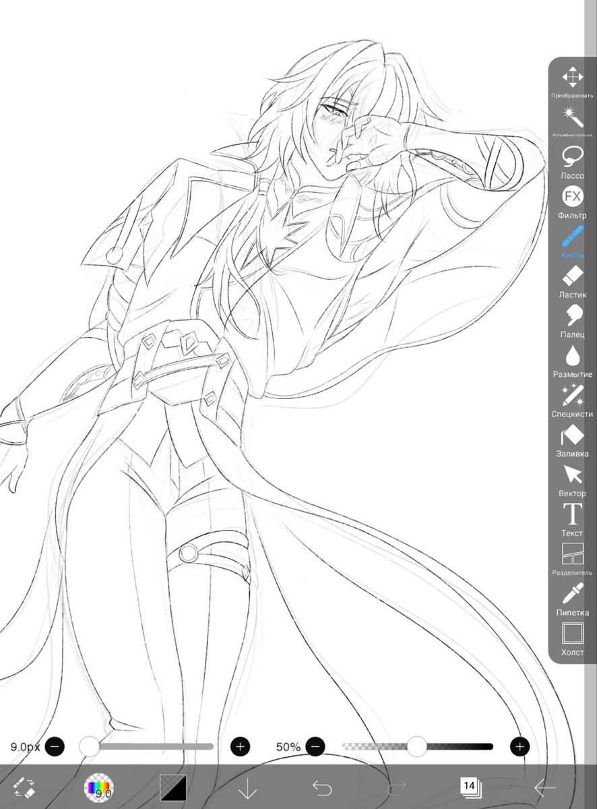597x809 pixels.
Task: Select the Lasso (Лассо) tool
Action: coord(572,162)
